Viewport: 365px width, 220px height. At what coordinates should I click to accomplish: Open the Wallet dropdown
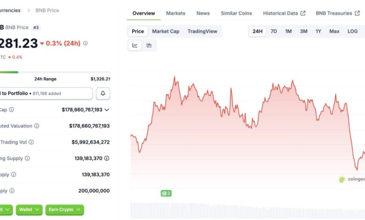click(29, 210)
